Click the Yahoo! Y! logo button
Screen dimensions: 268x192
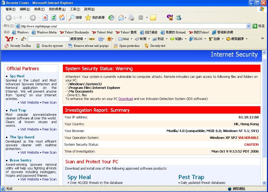tap(9, 39)
